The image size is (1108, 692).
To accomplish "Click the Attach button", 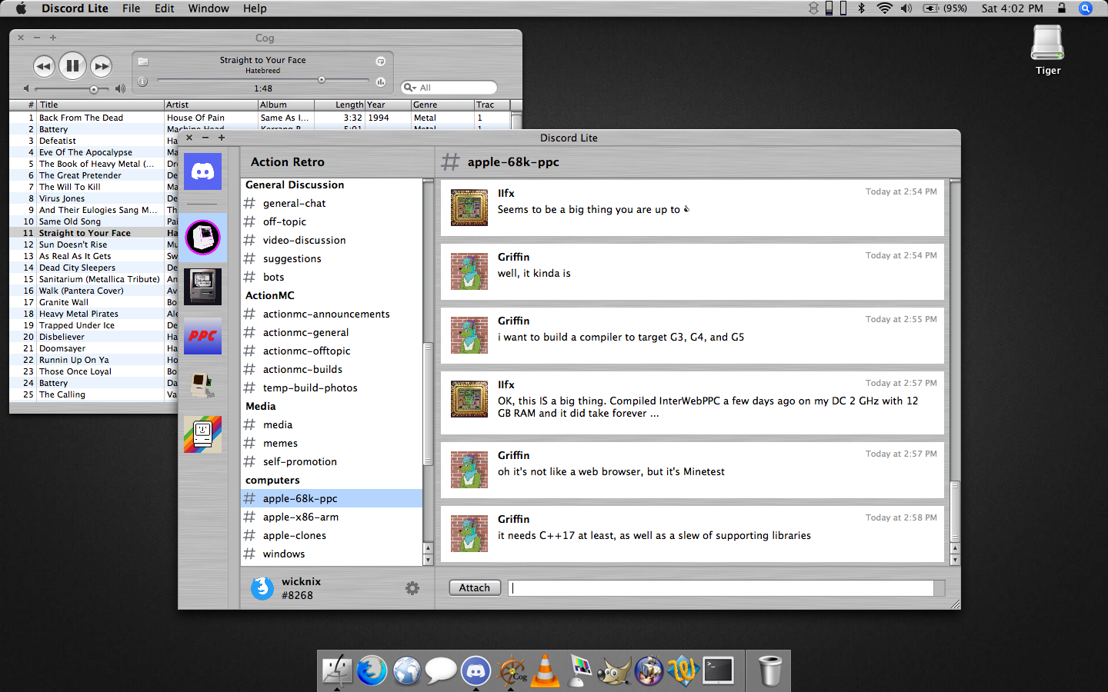I will tap(475, 587).
